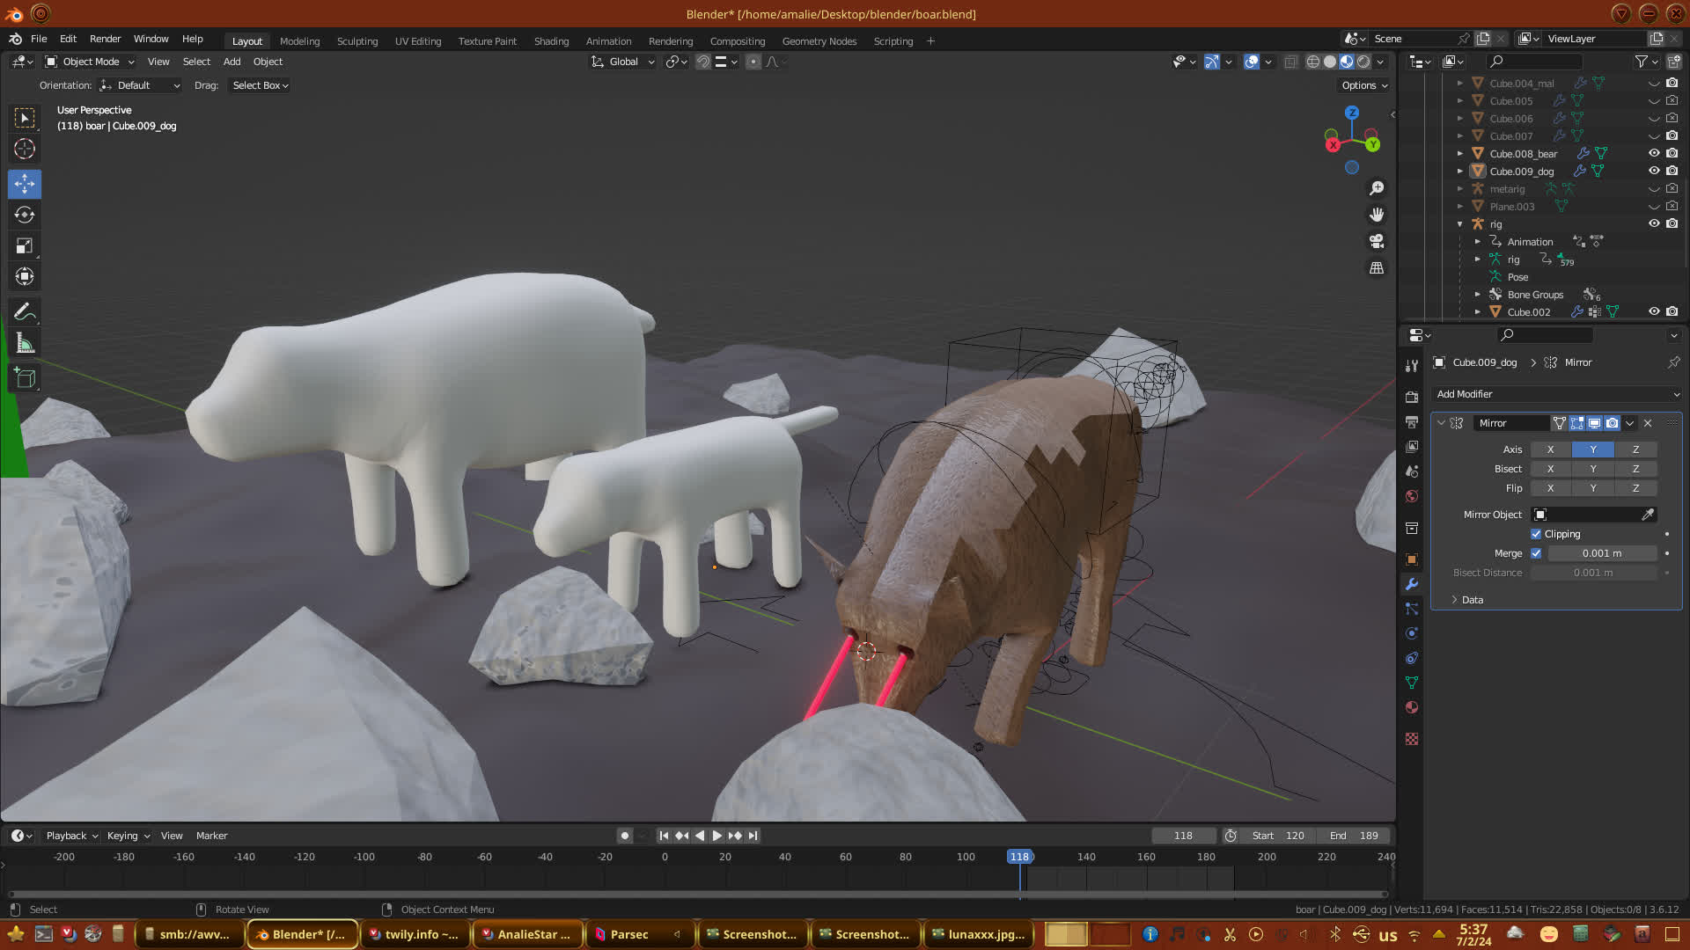
Task: Open the Material properties tab
Action: (x=1412, y=707)
